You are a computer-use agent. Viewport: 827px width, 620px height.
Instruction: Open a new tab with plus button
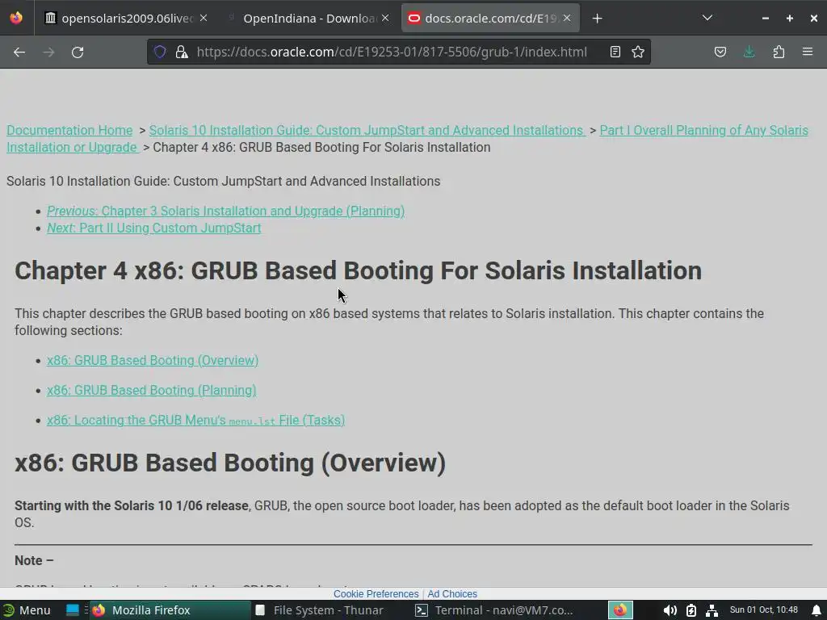click(597, 19)
